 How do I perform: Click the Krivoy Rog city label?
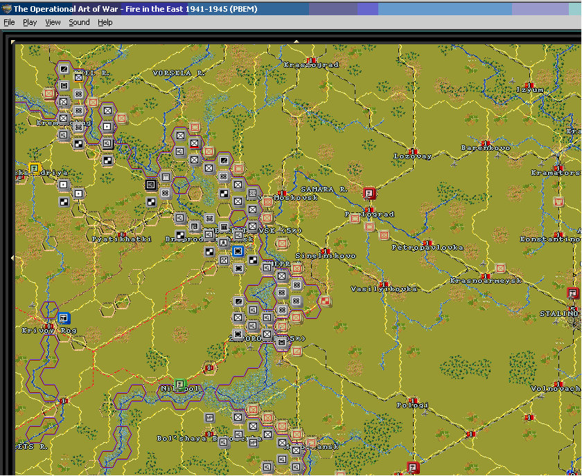pos(49,330)
